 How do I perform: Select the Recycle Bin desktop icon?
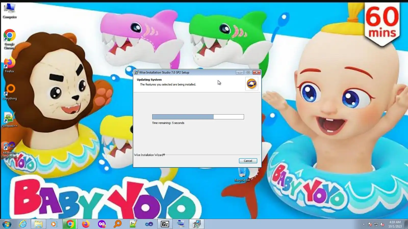coord(242,175)
